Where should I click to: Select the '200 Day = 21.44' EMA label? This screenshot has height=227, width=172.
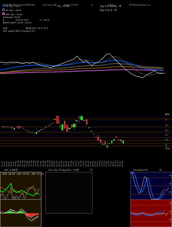(14, 14)
